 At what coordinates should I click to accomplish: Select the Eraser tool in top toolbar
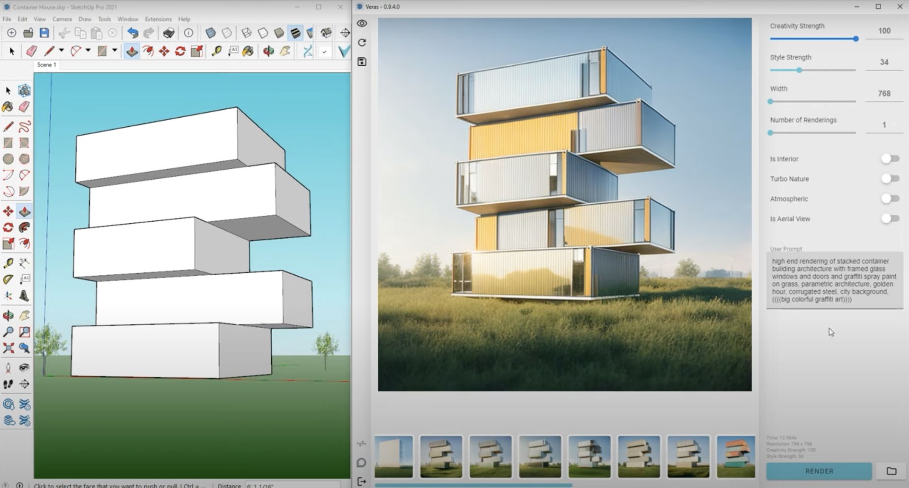(x=31, y=51)
